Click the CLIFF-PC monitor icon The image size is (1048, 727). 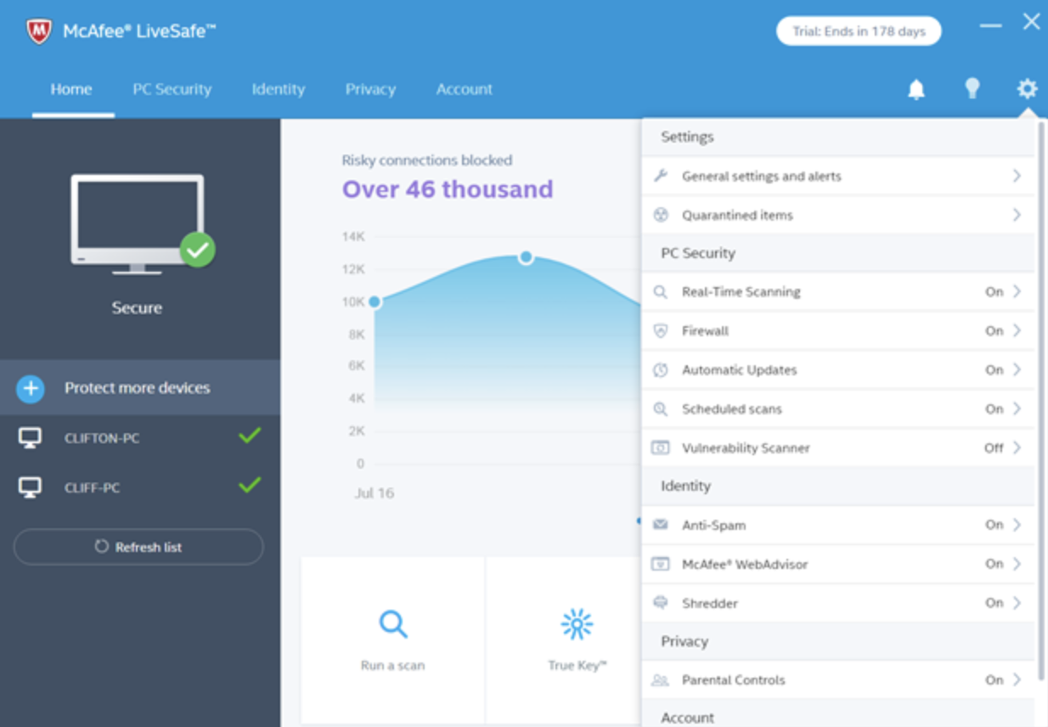click(x=31, y=487)
